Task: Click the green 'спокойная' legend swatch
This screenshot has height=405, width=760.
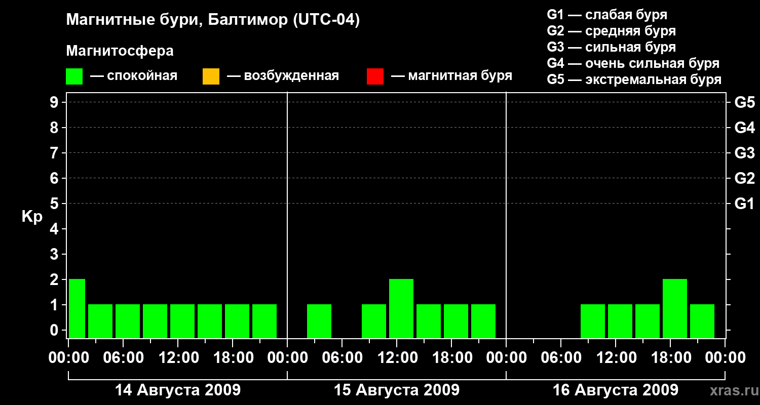Action: click(74, 76)
